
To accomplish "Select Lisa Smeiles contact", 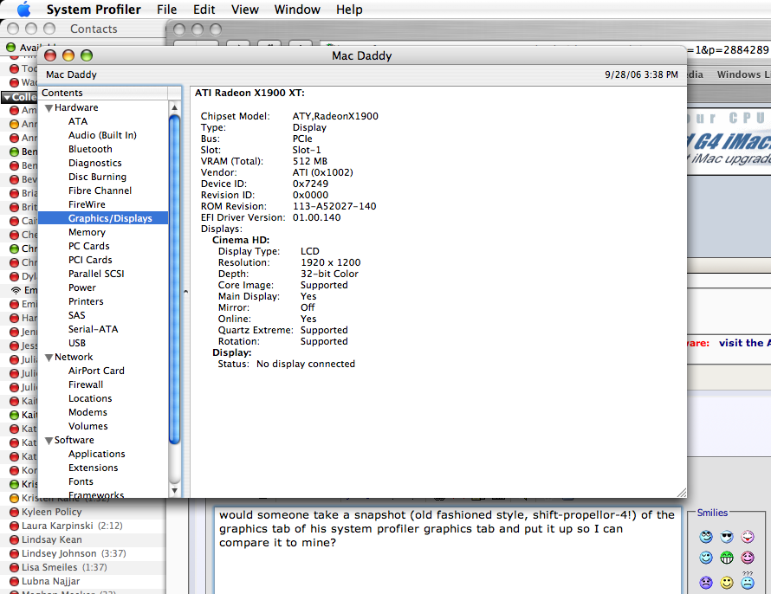I will 64,567.
